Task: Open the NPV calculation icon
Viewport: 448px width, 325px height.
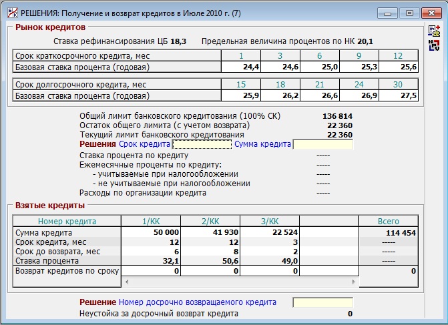Action: point(434,45)
